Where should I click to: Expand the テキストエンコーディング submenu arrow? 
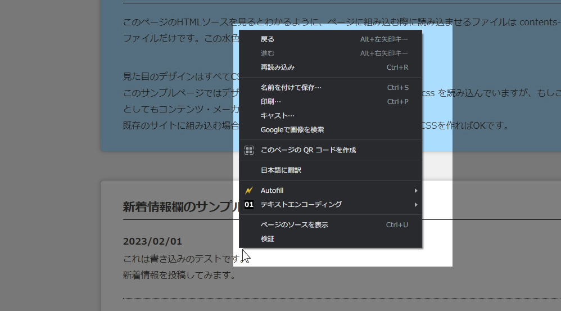[x=416, y=205]
